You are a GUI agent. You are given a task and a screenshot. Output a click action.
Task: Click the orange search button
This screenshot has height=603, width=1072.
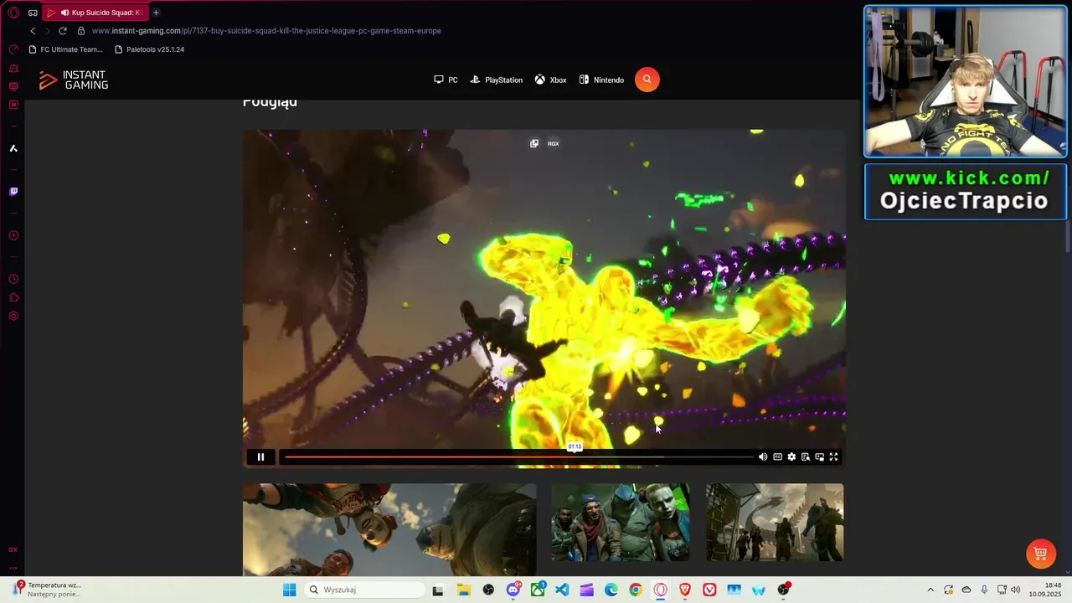coord(647,80)
